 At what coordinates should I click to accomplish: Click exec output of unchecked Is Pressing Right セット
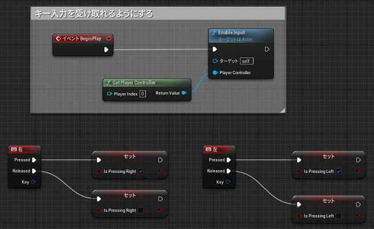tap(160, 199)
